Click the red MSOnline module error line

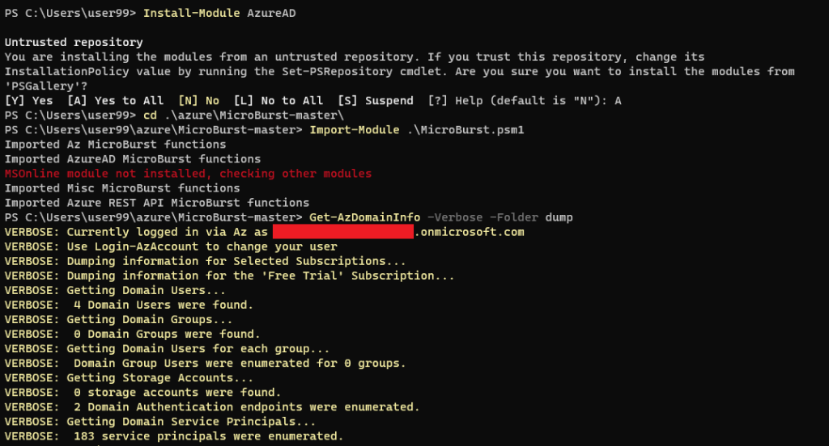(x=188, y=174)
